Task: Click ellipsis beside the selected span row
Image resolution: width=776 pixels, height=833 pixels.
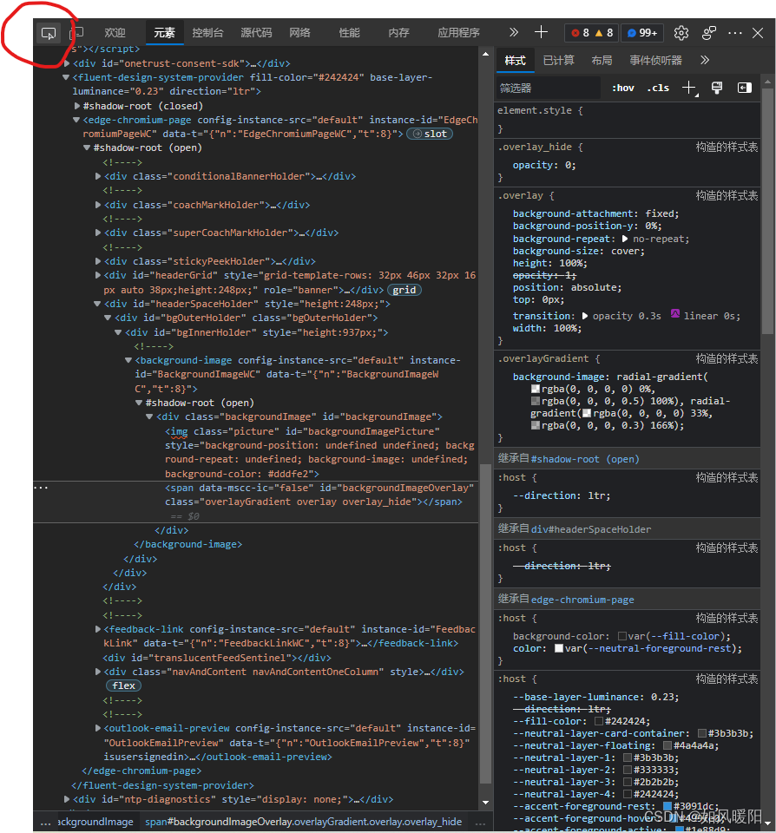Action: (41, 487)
